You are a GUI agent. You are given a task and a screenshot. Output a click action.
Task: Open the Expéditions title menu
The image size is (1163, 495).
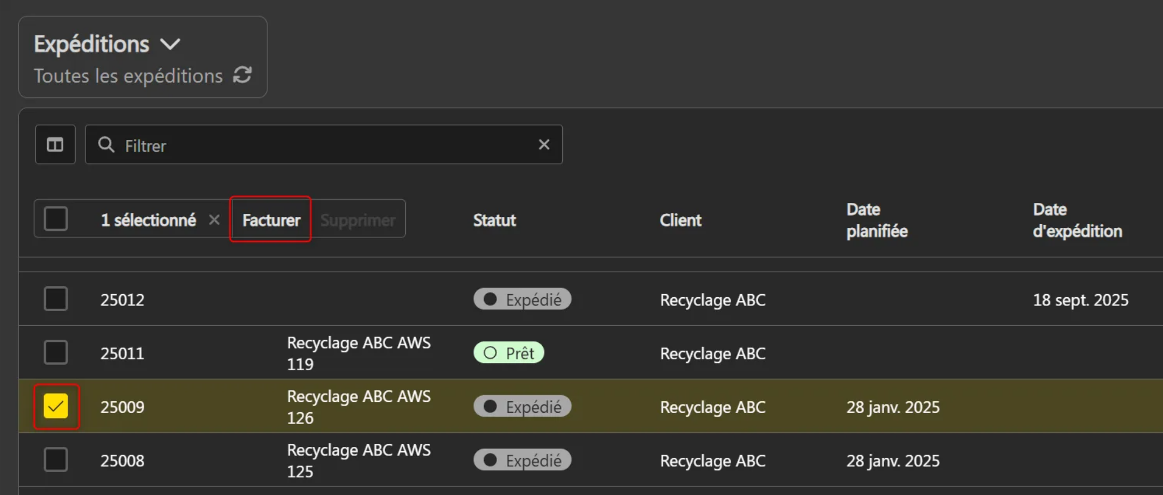pos(92,45)
